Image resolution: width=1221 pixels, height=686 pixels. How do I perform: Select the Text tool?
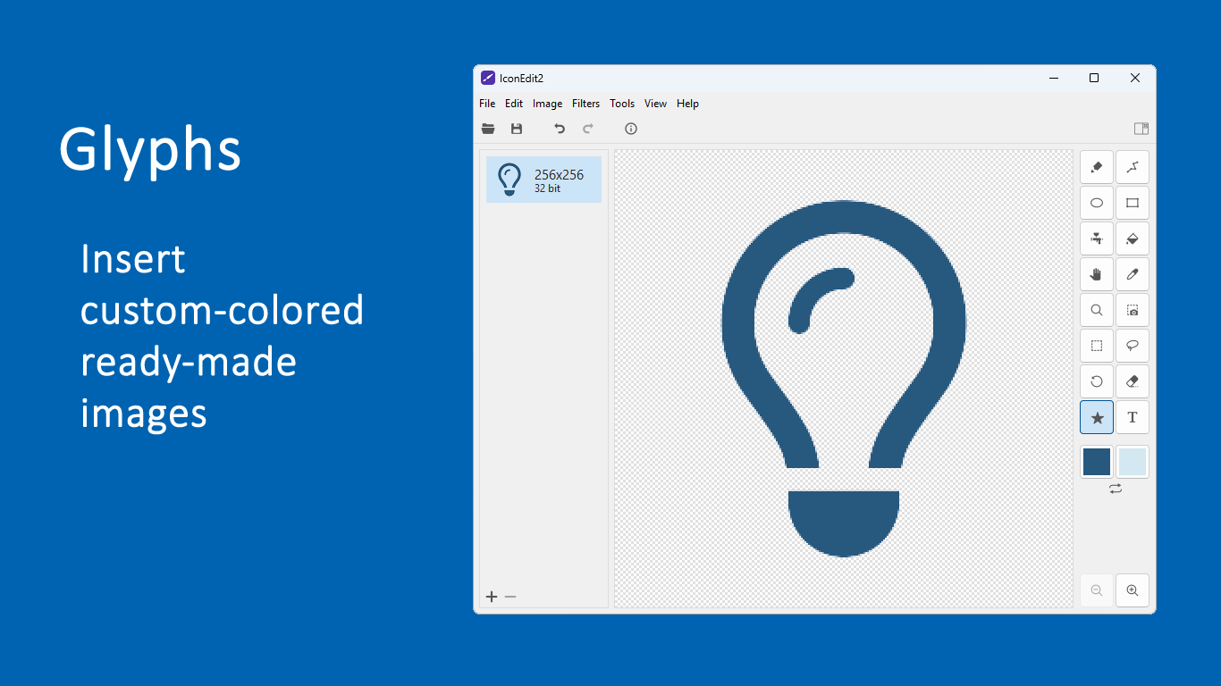coord(1133,417)
